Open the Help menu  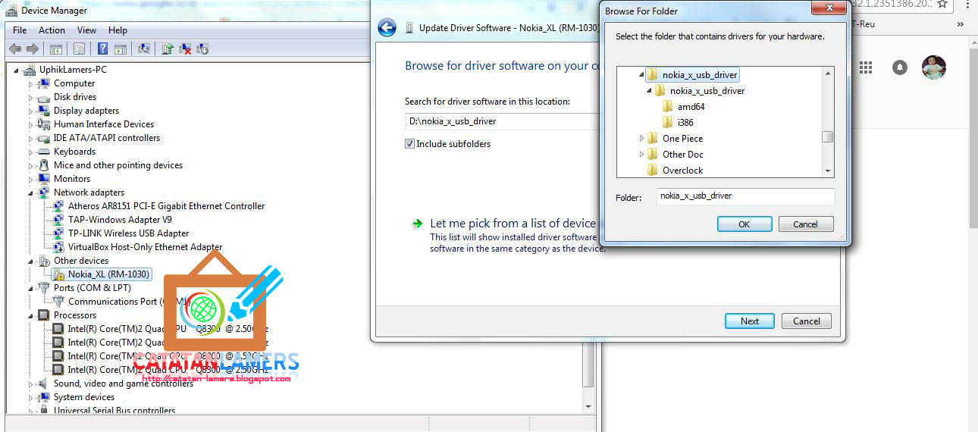click(118, 30)
